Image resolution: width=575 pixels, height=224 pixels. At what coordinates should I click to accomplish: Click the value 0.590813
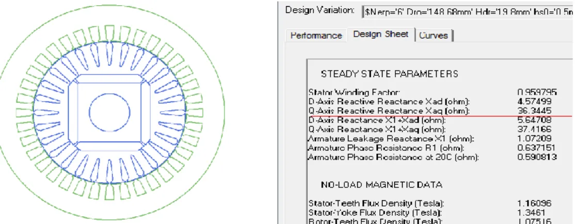click(x=537, y=157)
